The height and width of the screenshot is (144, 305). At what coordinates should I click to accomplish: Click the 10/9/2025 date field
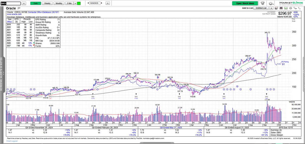pyautogui.click(x=95, y=3)
